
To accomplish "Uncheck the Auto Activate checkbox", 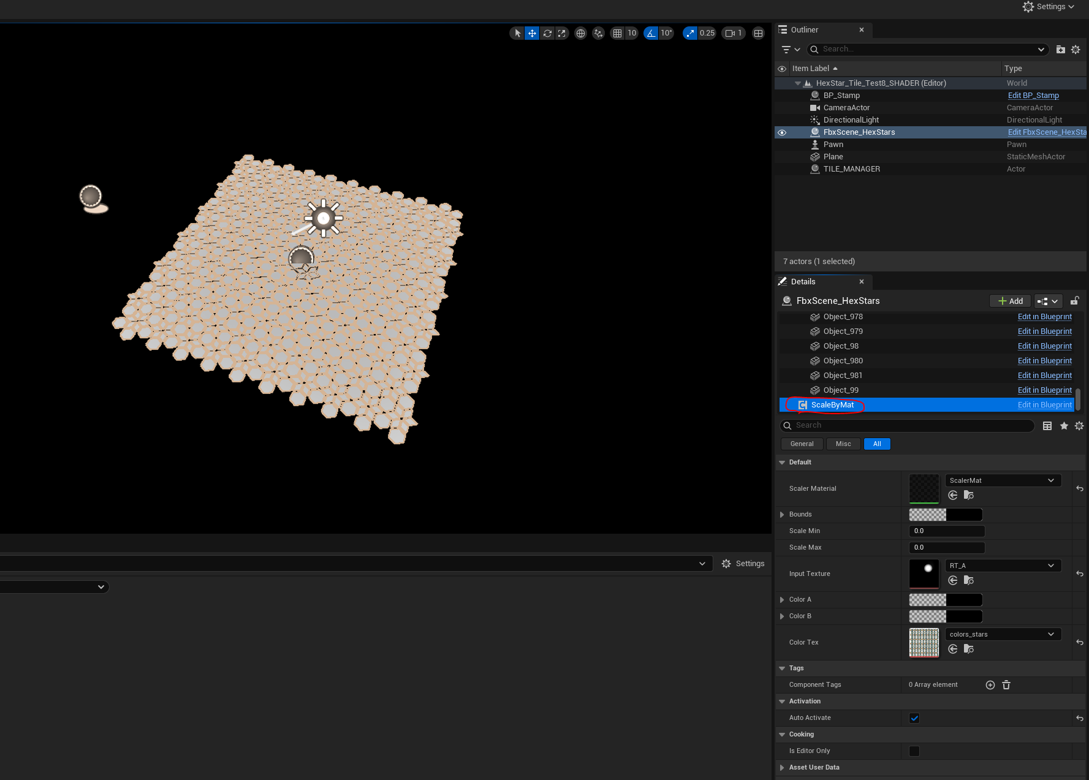I will 914,718.
